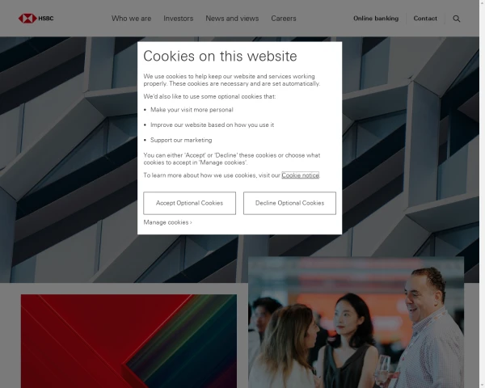485x388 pixels.
Task: Click the red abstract graphic thumbnail
Action: pos(129,341)
